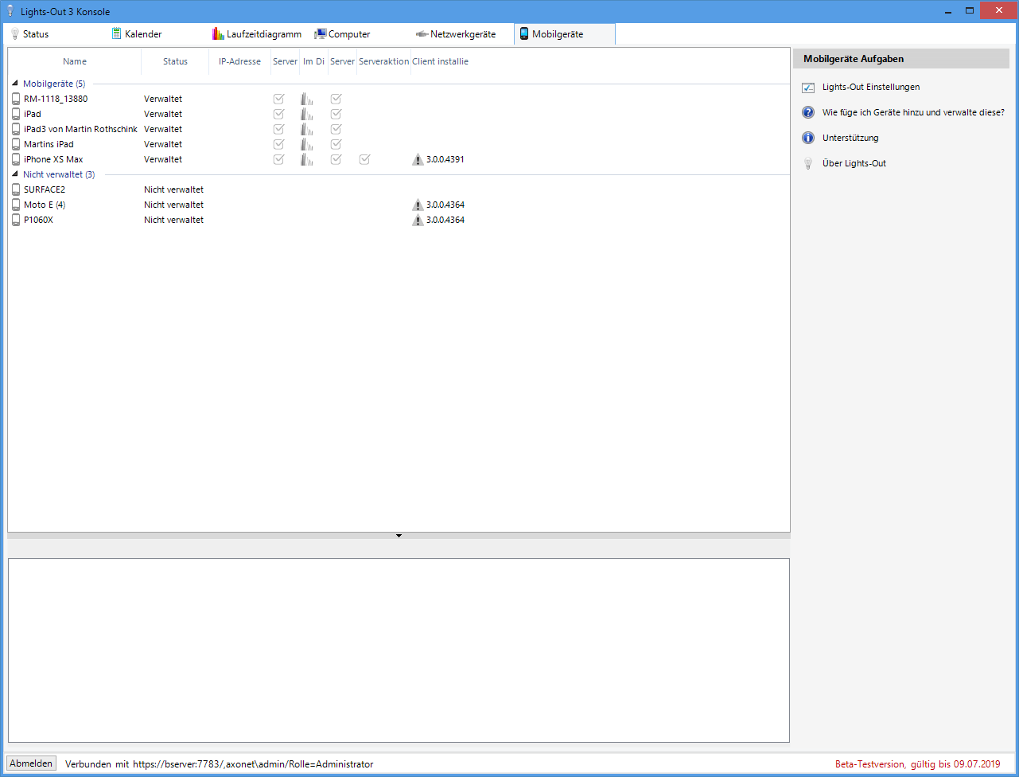This screenshot has width=1019, height=777.
Task: Click the Im Di column header
Action: coord(313,61)
